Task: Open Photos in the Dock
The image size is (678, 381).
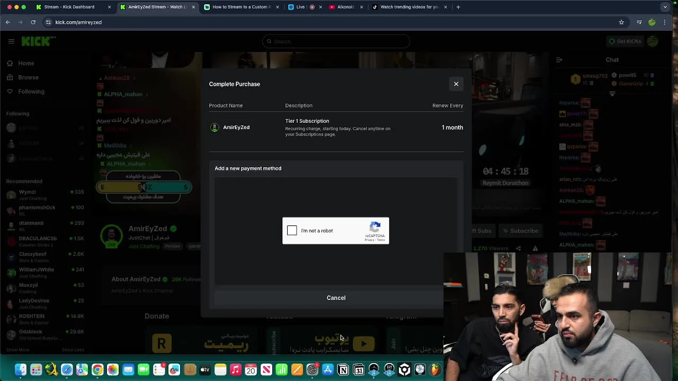Action: pos(113,370)
